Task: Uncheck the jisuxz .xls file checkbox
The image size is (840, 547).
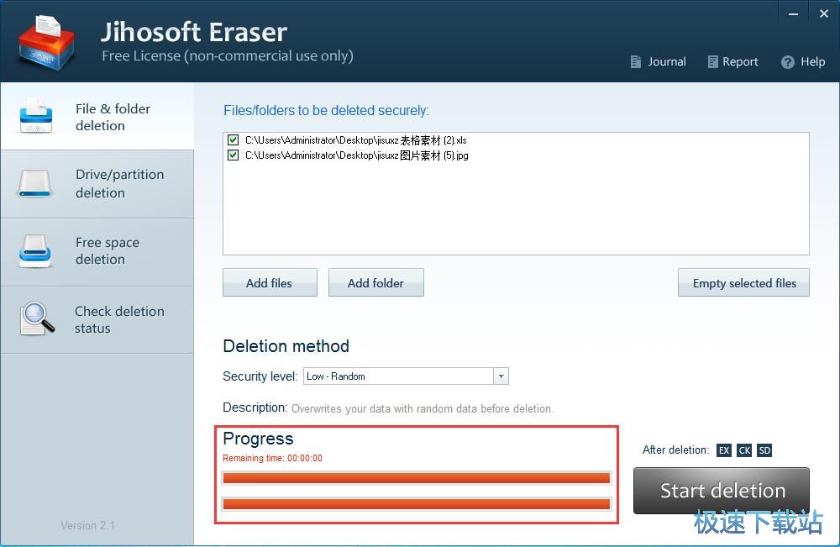Action: coord(234,140)
